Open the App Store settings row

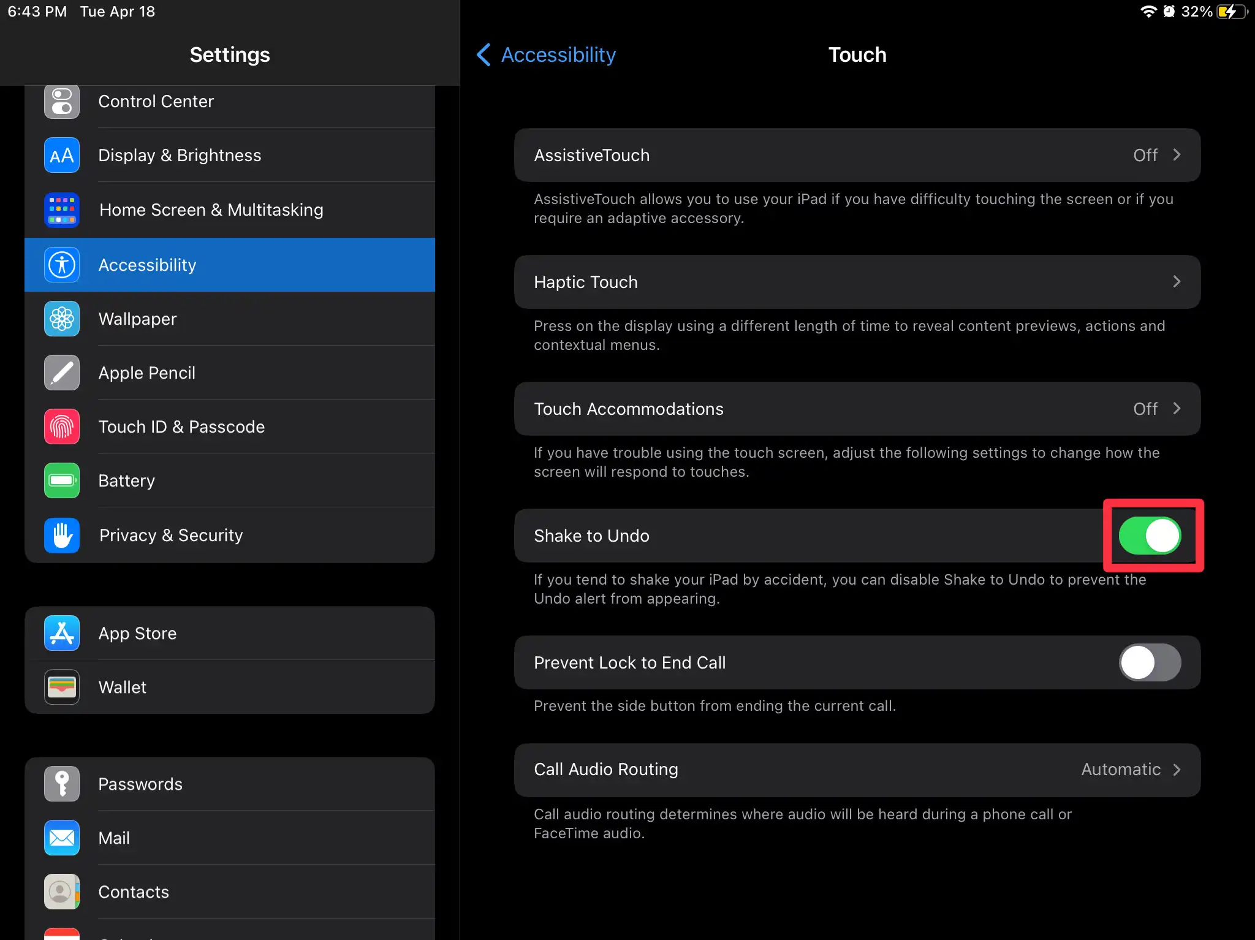click(230, 633)
